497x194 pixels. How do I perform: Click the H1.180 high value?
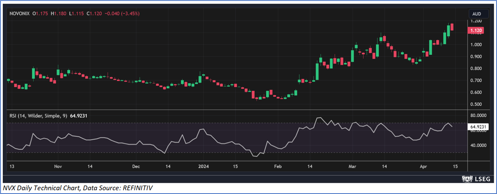click(x=59, y=14)
